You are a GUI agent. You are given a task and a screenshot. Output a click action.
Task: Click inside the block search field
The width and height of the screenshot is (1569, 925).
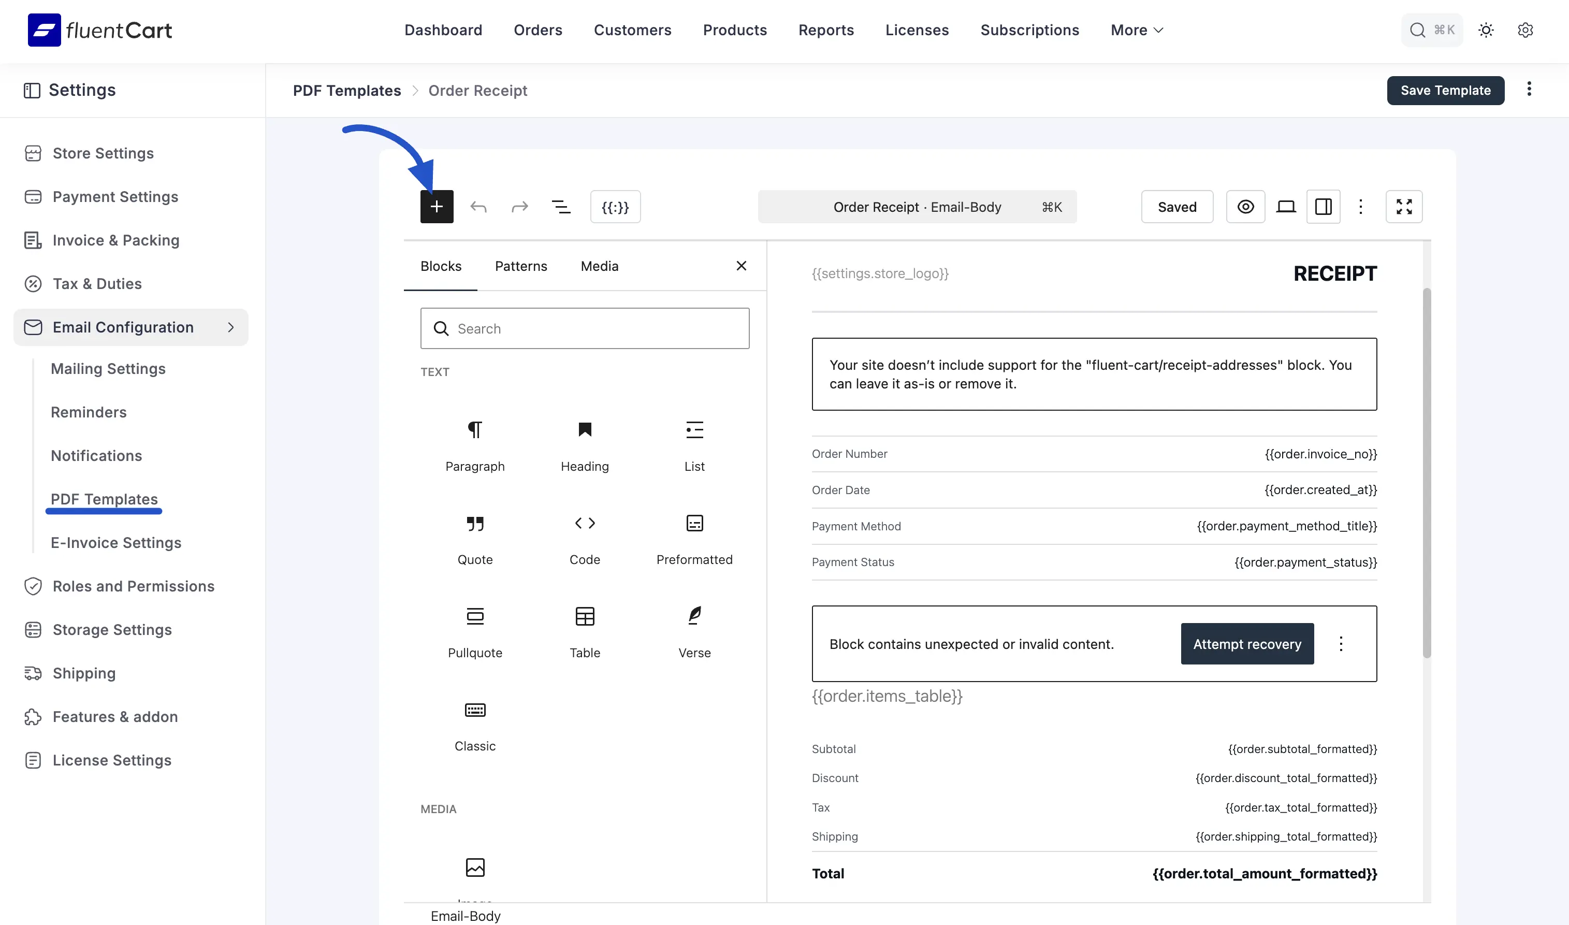click(x=585, y=328)
